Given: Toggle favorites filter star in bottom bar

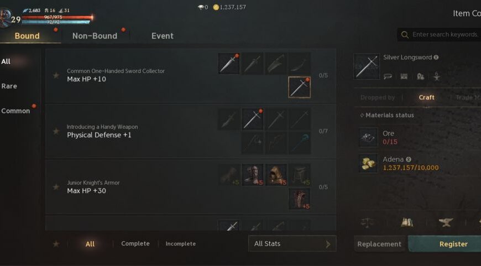Looking at the screenshot, I should tap(56, 244).
